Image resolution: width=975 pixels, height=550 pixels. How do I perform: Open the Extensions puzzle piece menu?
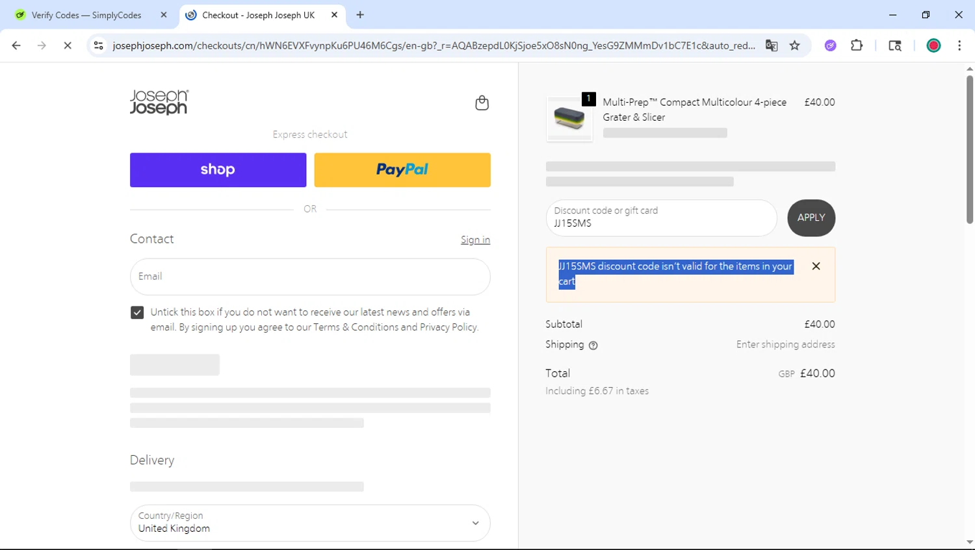[857, 45]
